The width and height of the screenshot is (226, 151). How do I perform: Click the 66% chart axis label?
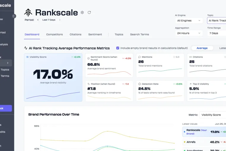(x=36, y=126)
